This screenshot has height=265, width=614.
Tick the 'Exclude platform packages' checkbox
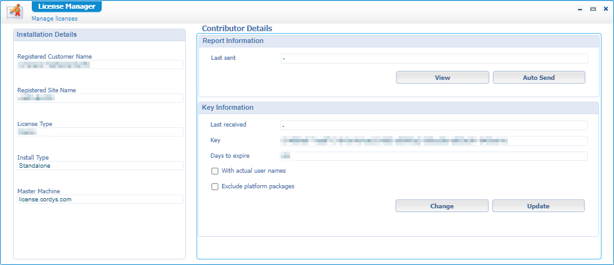[215, 186]
